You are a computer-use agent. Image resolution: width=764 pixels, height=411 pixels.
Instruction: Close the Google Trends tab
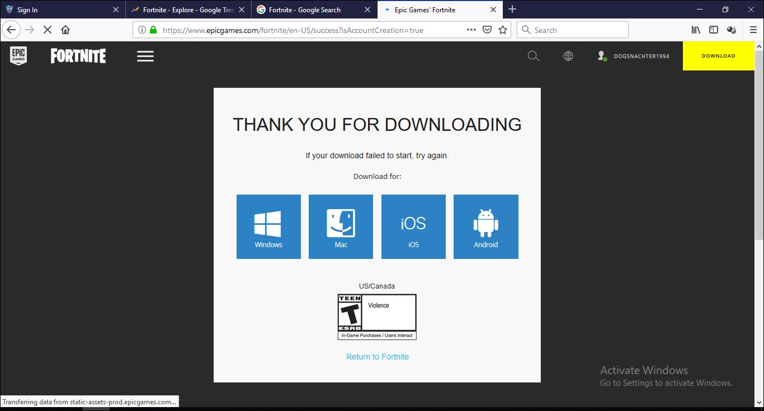pyautogui.click(x=242, y=10)
